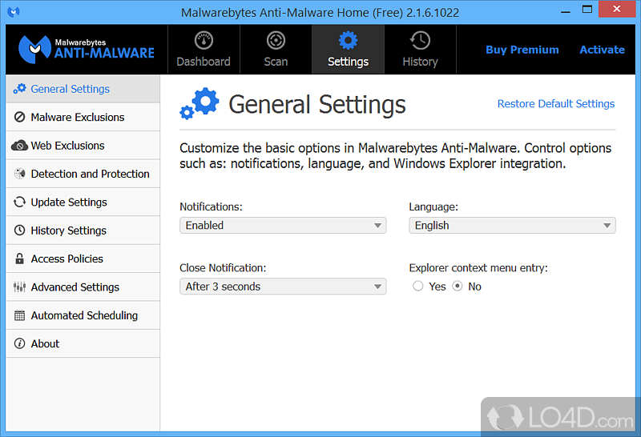Open the Dashboard gauge icon
Screen dimensions: 641x437
tap(204, 41)
